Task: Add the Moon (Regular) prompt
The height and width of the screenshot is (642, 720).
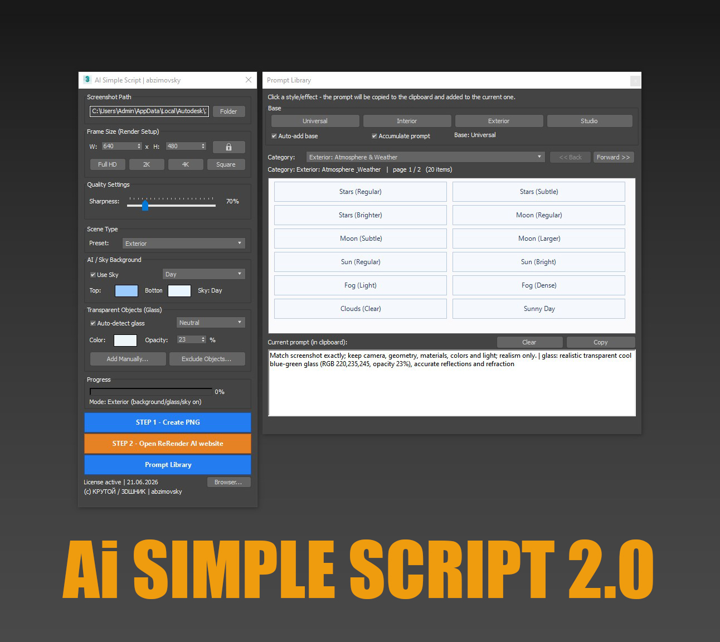Action: tap(539, 215)
